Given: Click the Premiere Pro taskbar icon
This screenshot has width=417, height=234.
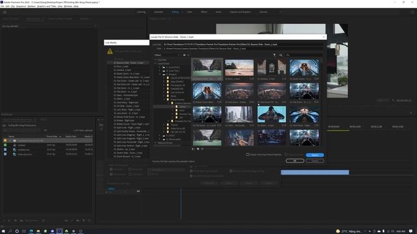Looking at the screenshot, I should [59, 231].
